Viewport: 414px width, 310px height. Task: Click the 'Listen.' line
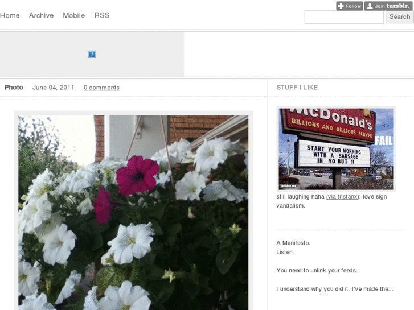(285, 252)
